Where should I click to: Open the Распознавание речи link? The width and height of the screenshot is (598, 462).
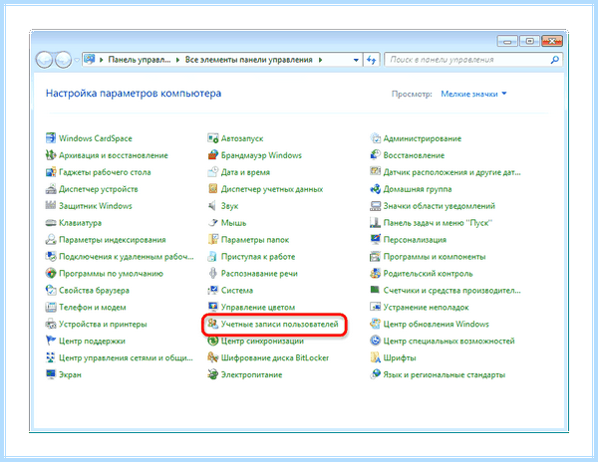259,273
